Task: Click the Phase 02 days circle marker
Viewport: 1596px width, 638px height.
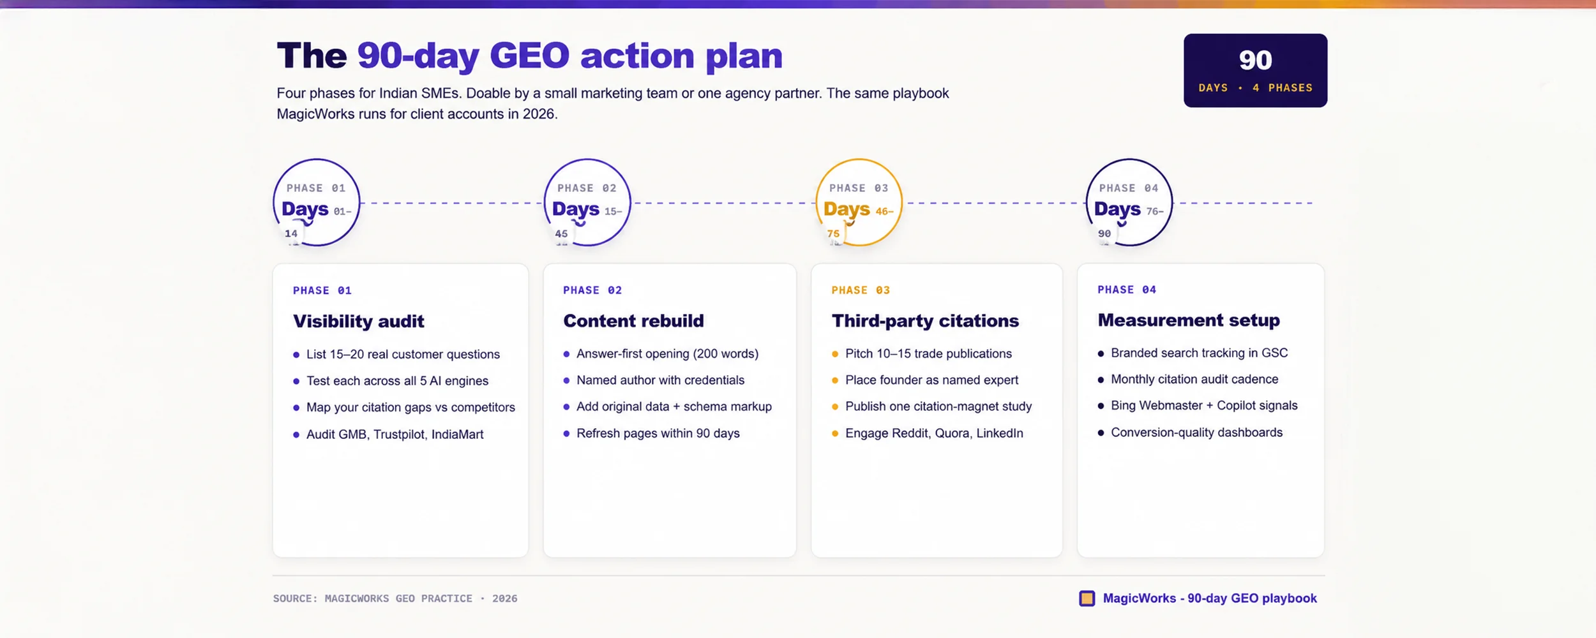Action: tap(587, 202)
